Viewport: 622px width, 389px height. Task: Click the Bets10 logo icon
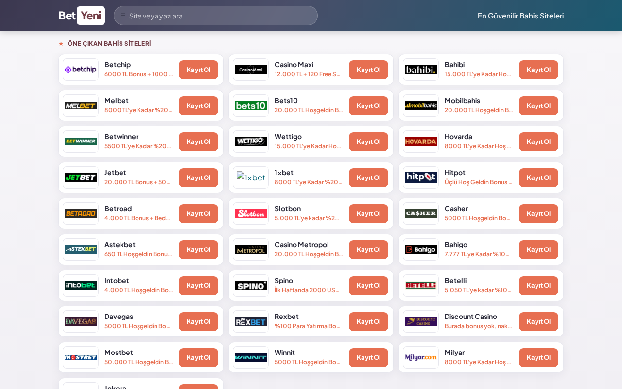coord(251,106)
